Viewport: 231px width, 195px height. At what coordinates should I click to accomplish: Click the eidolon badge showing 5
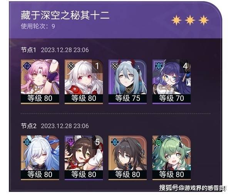click(97, 142)
